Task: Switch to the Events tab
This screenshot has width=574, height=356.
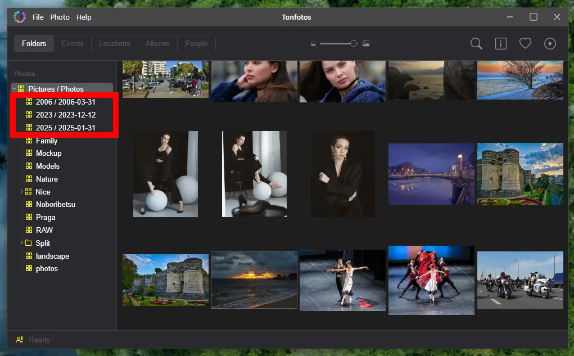Action: (72, 43)
